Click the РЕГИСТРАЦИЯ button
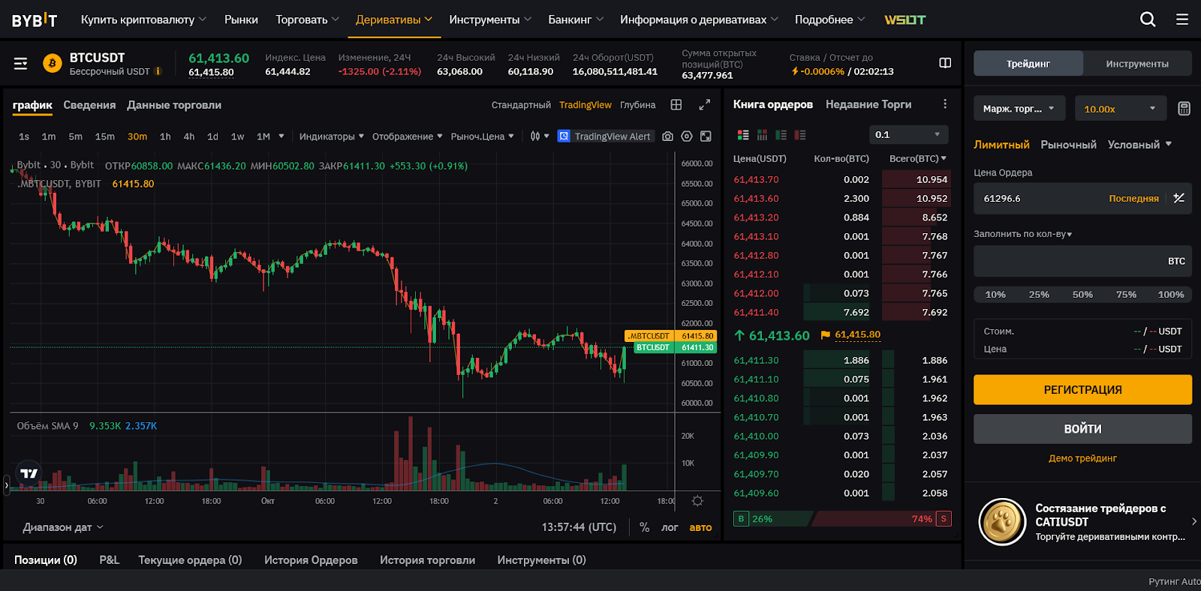This screenshot has width=1201, height=591. [1082, 390]
